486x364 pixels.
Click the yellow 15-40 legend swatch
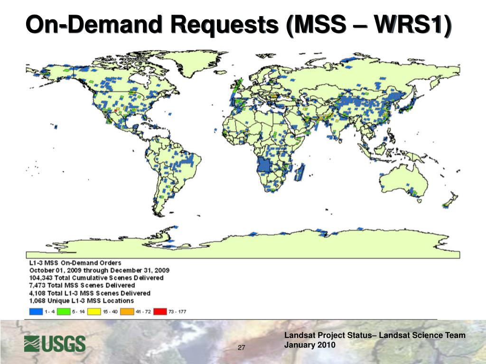[x=94, y=311]
